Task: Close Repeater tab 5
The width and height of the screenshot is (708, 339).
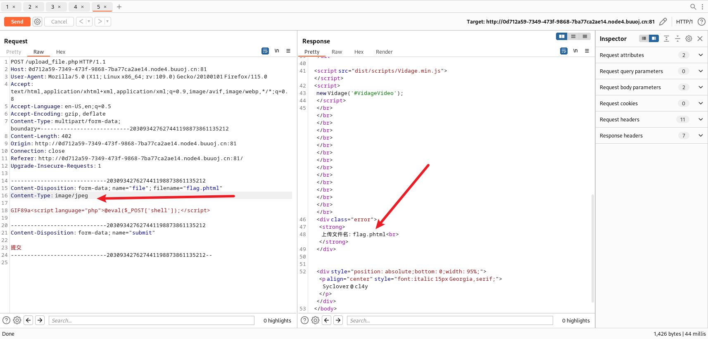Action: 105,7
